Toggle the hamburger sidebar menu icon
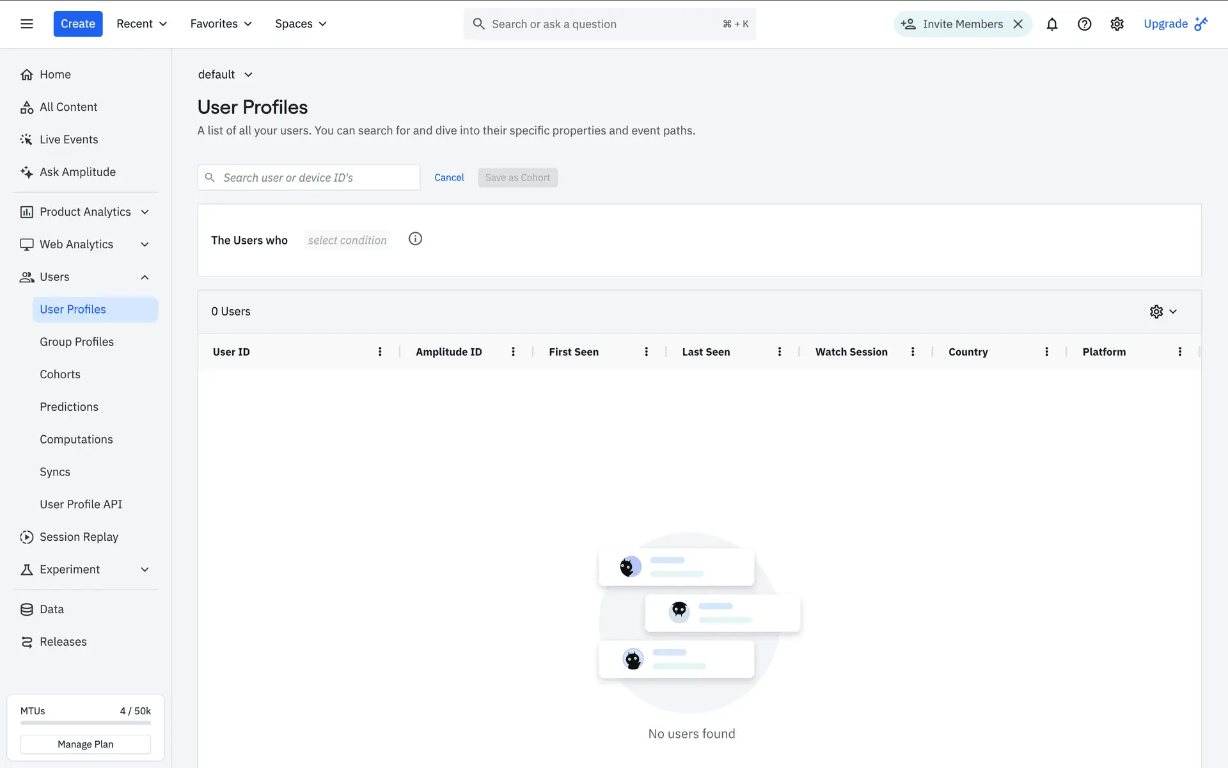 tap(26, 24)
